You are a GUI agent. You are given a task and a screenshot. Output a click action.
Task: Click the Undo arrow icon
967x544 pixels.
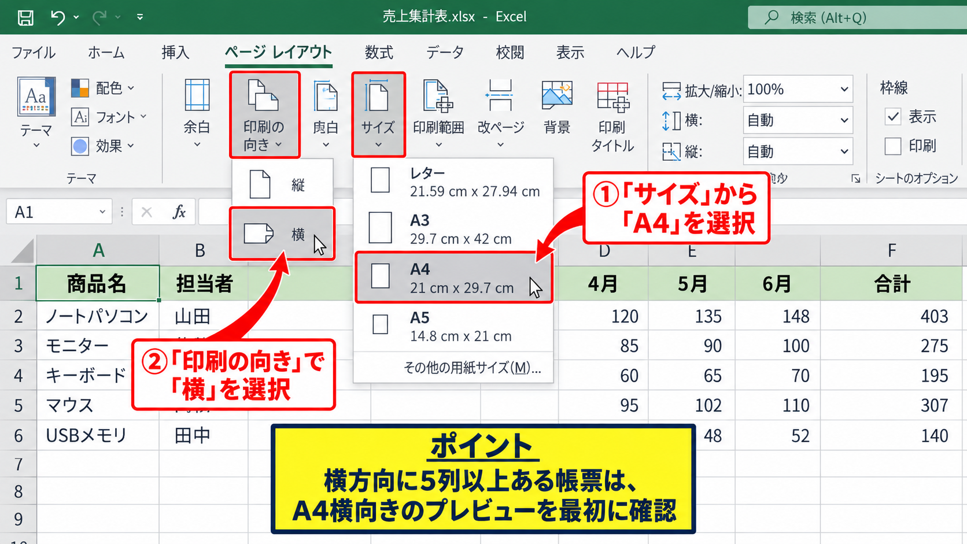coord(57,17)
